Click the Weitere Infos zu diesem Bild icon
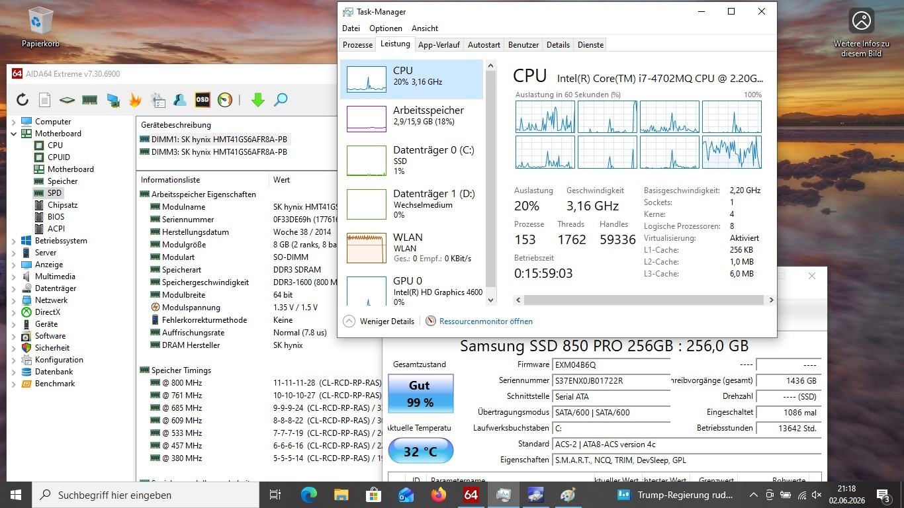Viewport: 904px width, 508px height. point(861,33)
